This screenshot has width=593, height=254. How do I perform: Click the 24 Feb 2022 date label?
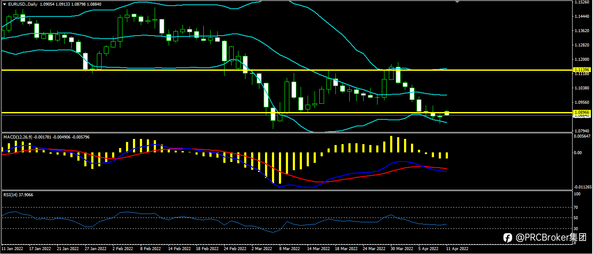click(x=235, y=249)
